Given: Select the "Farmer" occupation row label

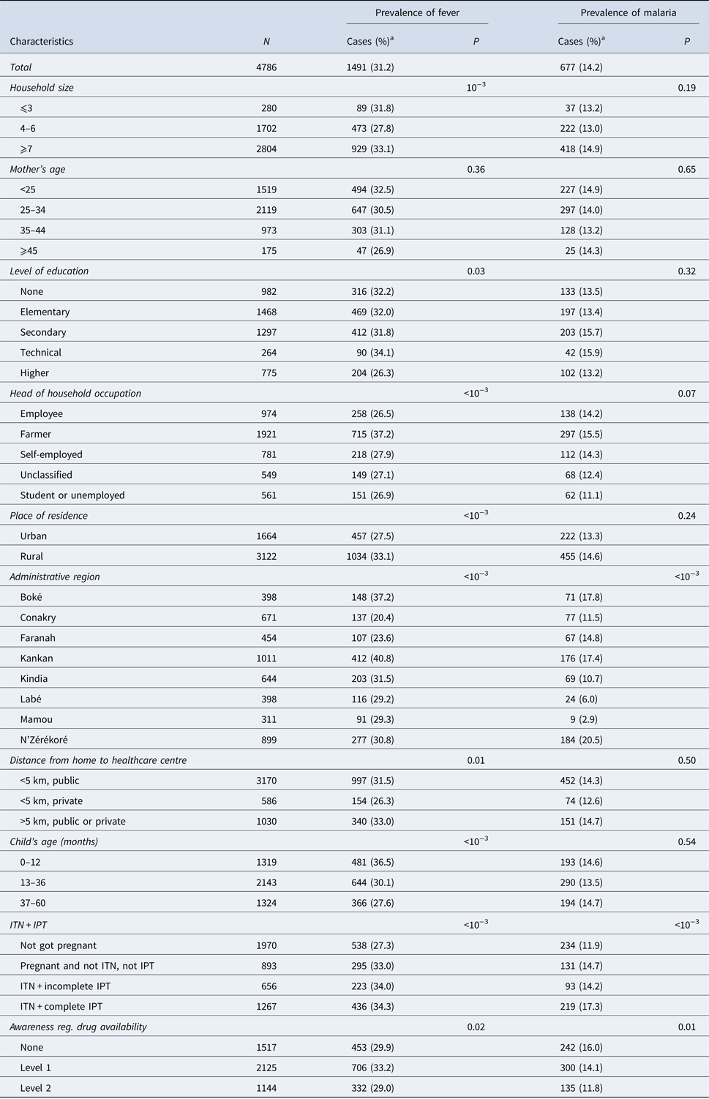Looking at the screenshot, I should click(36, 434).
